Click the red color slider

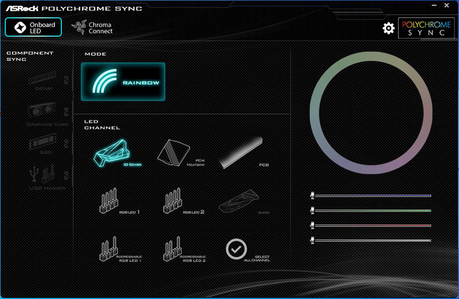(371, 225)
